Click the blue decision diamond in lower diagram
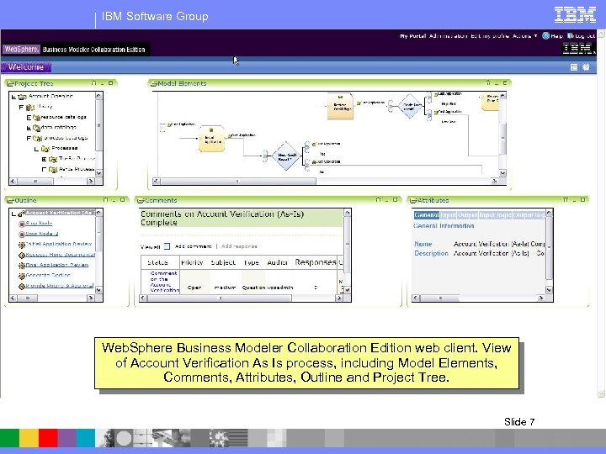This screenshot has height=454, width=606. (x=286, y=156)
